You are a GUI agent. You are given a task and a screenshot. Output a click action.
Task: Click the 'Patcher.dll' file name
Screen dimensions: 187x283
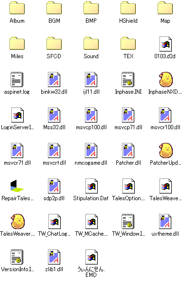click(x=128, y=163)
